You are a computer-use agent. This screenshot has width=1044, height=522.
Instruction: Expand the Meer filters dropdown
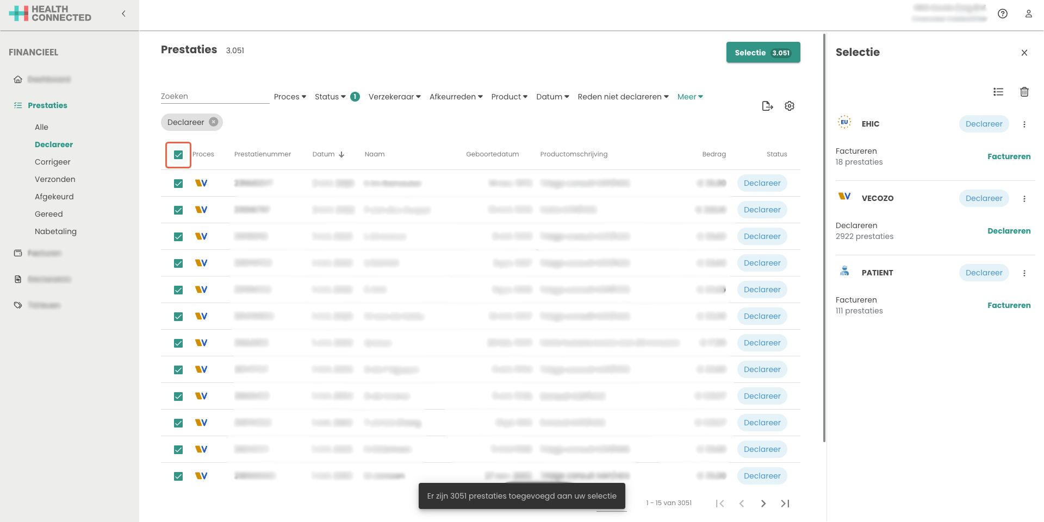[689, 97]
